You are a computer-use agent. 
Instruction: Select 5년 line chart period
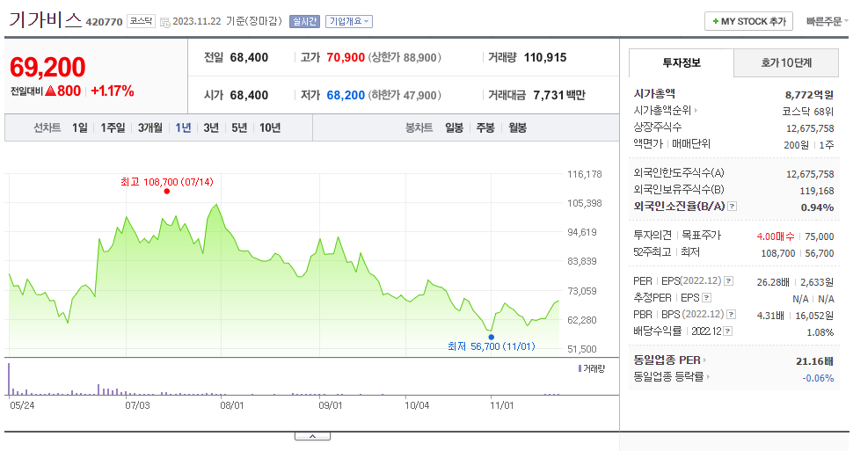click(239, 127)
